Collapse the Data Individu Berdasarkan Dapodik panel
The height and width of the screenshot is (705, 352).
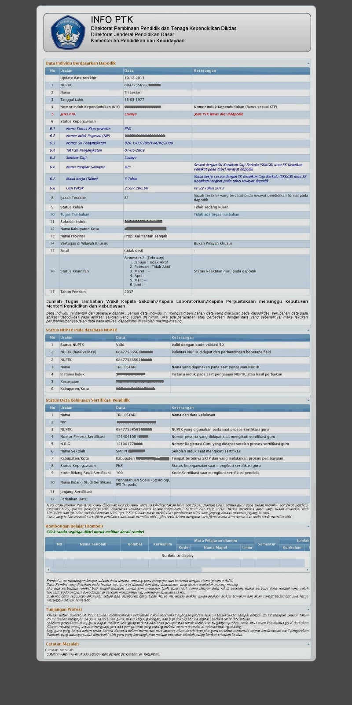308,63
